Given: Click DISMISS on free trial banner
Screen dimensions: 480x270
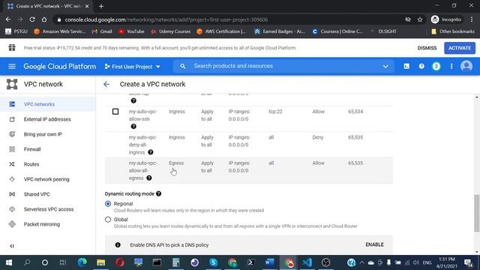Looking at the screenshot, I should coord(427,48).
